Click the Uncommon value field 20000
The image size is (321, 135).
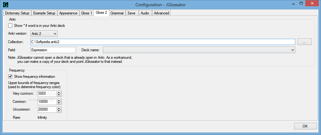pos(47,109)
